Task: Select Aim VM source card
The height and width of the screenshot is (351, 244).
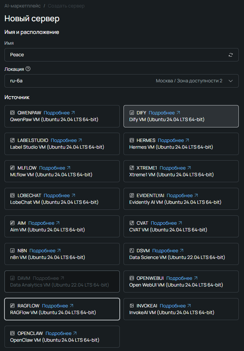Action: pos(62,226)
